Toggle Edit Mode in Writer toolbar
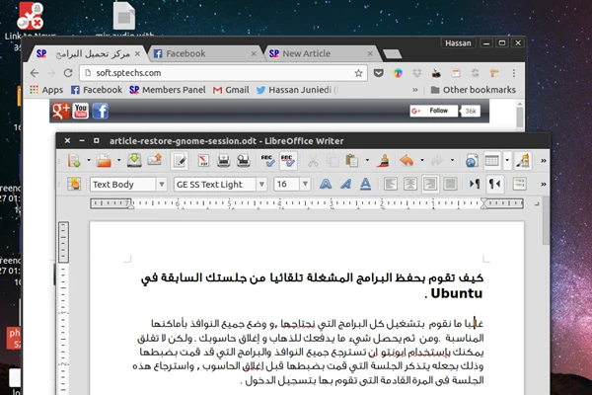592x395 pixels. click(180, 161)
